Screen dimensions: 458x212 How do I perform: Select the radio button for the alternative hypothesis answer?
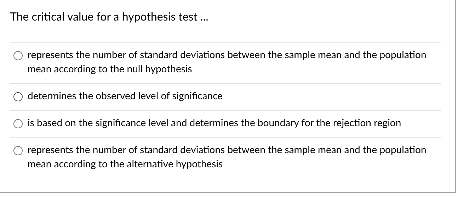coord(18,150)
